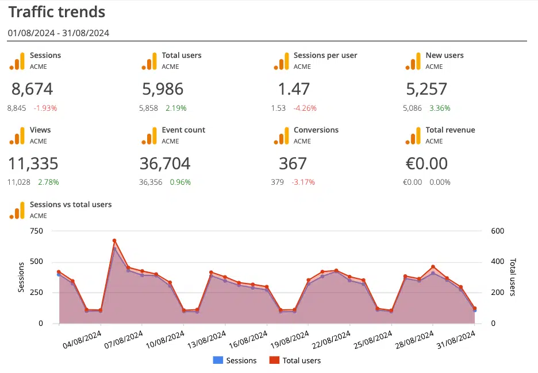Image resolution: width=538 pixels, height=373 pixels.
Task: Click the Analytics icon for Sessions vs total users
Action: [x=18, y=210]
